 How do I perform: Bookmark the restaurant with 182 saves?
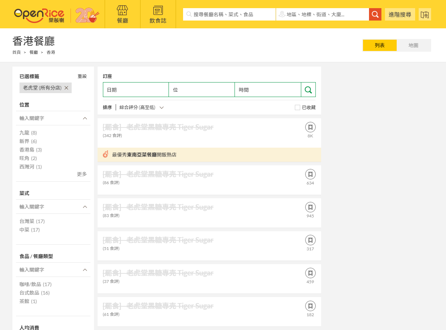pyautogui.click(x=310, y=306)
